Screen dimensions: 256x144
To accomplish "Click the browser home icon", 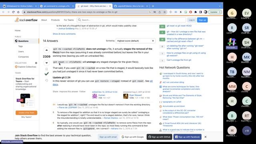I will (x=18, y=12).
